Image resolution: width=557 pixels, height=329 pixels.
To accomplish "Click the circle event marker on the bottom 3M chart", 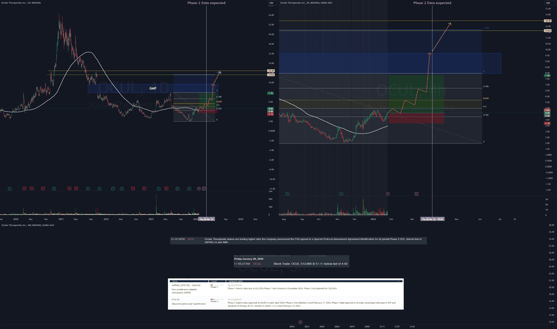I will tap(300, 322).
